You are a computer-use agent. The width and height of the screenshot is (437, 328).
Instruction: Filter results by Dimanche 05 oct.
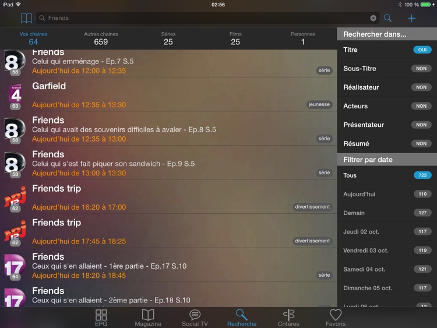tap(387, 288)
